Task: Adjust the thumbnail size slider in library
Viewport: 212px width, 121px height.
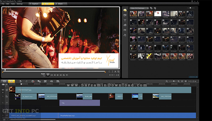Action: point(190,8)
